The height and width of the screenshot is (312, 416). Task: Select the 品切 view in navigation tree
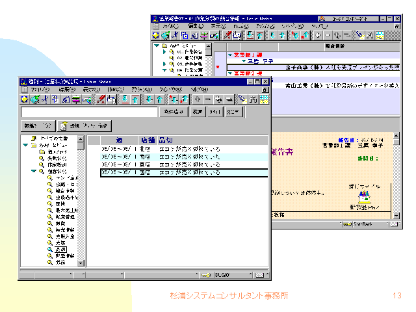coord(60,249)
